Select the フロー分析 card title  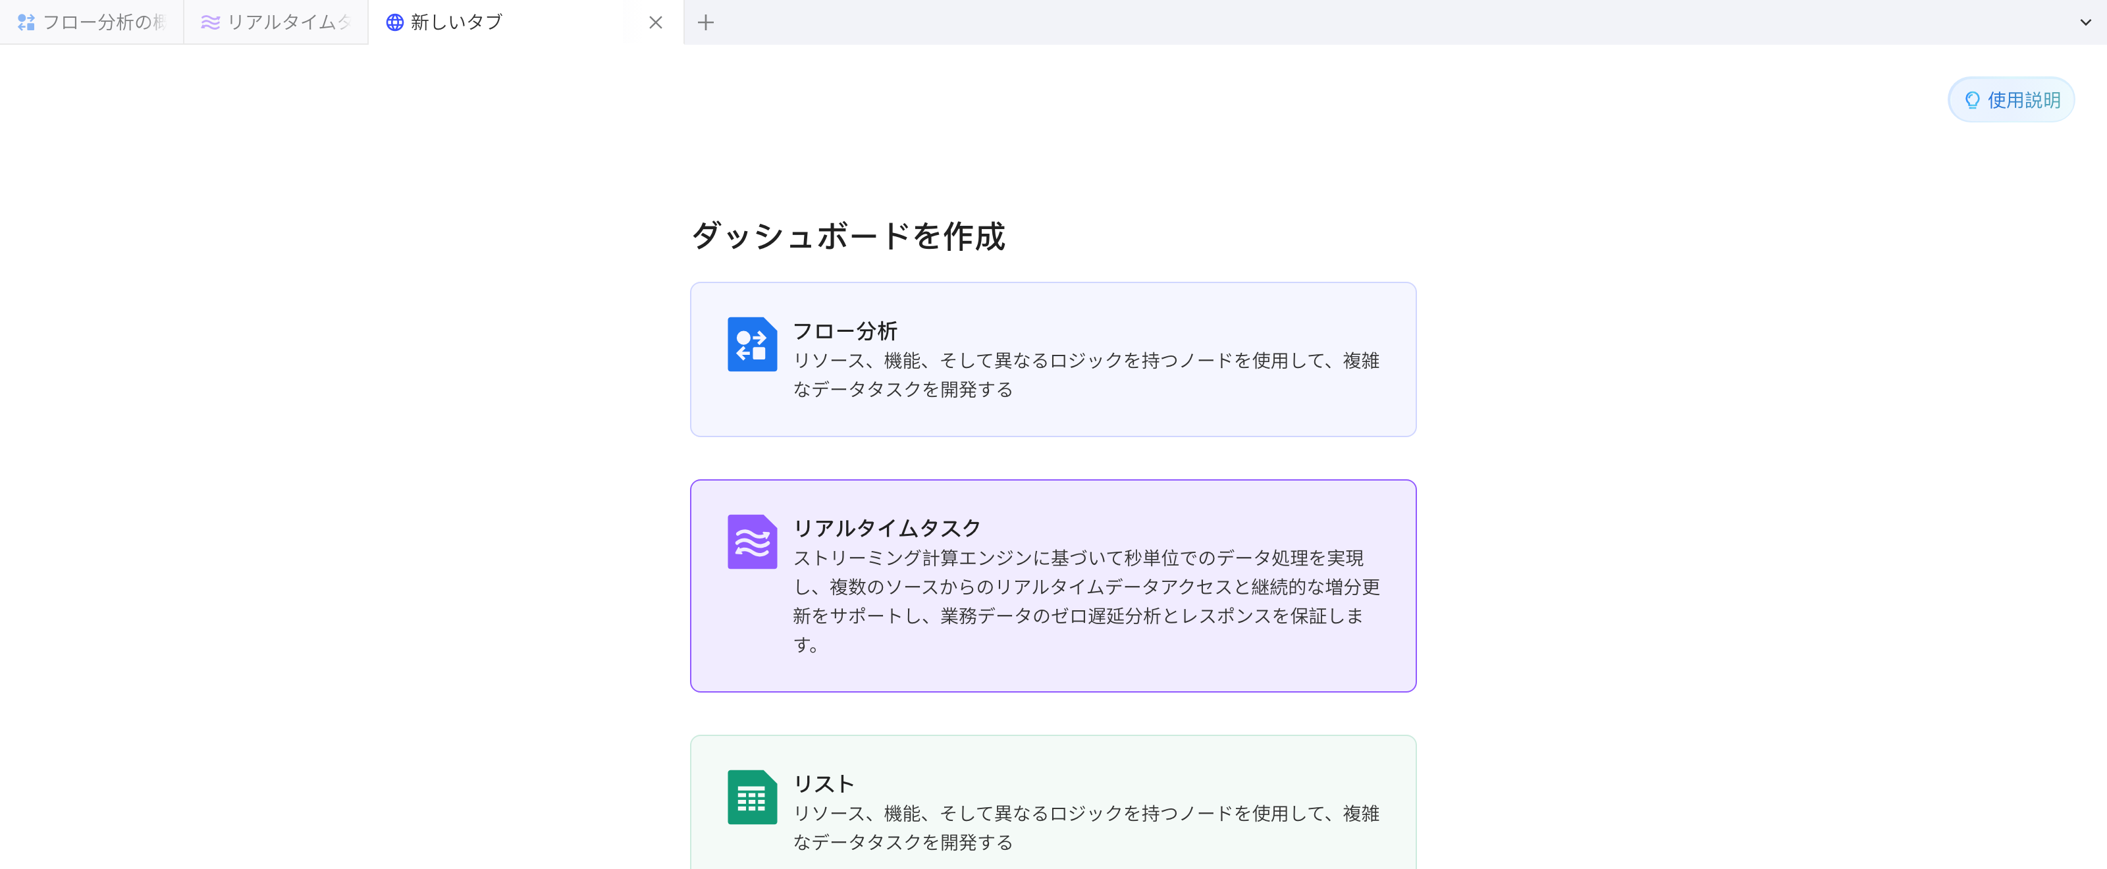[845, 330]
